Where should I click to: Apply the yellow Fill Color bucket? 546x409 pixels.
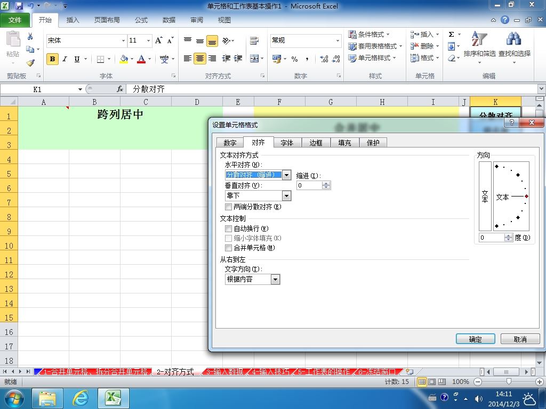[x=124, y=59]
